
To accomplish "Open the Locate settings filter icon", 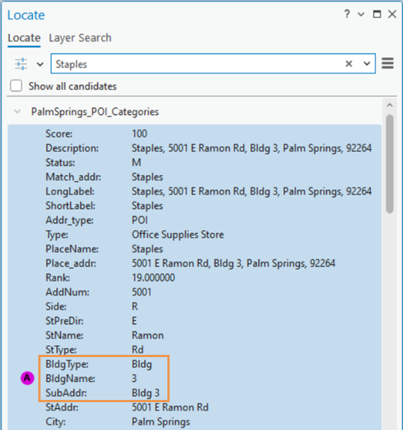I will click(x=21, y=64).
